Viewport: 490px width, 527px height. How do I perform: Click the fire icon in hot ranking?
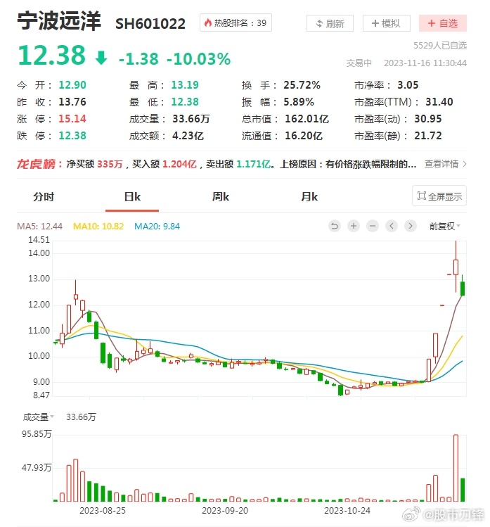[x=208, y=23]
